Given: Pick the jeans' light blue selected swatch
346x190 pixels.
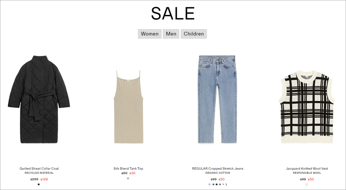Looking at the screenshot, I should (x=209, y=184).
